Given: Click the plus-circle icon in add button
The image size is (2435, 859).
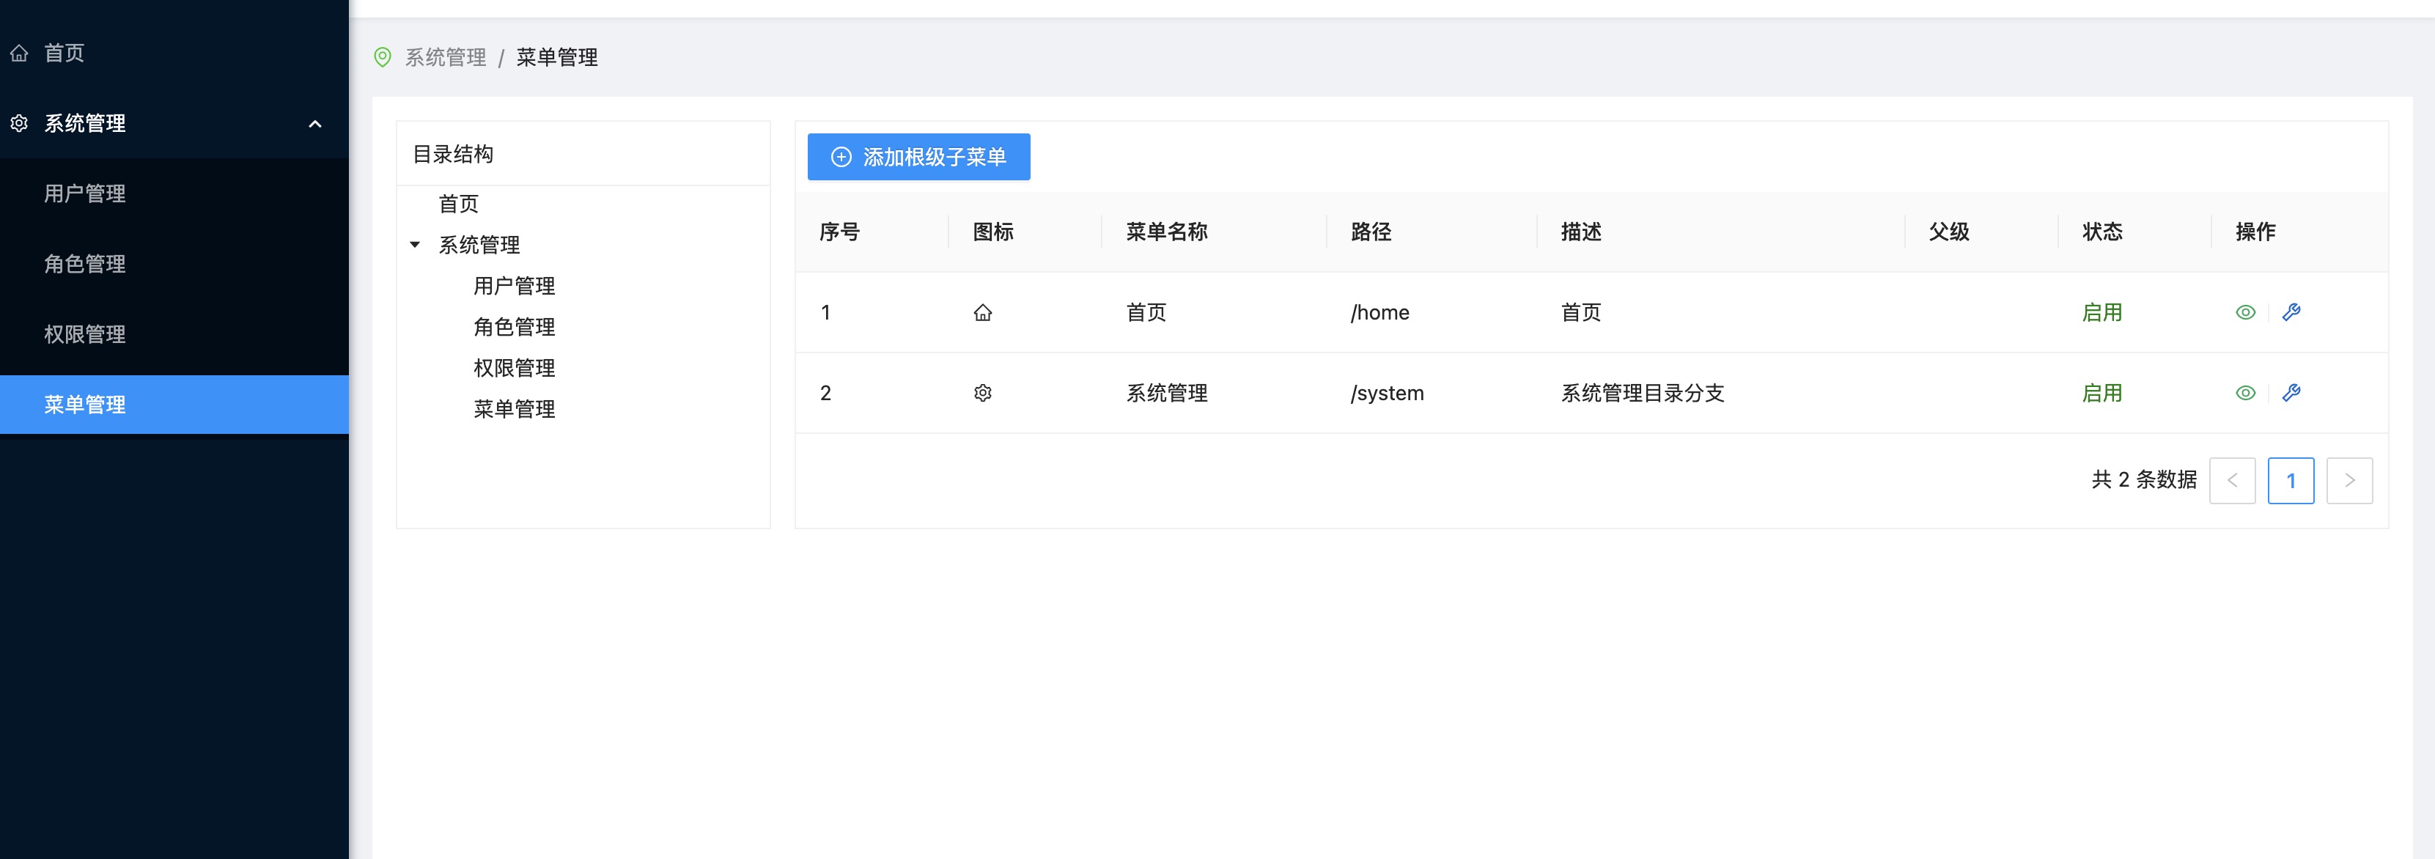Looking at the screenshot, I should 840,157.
